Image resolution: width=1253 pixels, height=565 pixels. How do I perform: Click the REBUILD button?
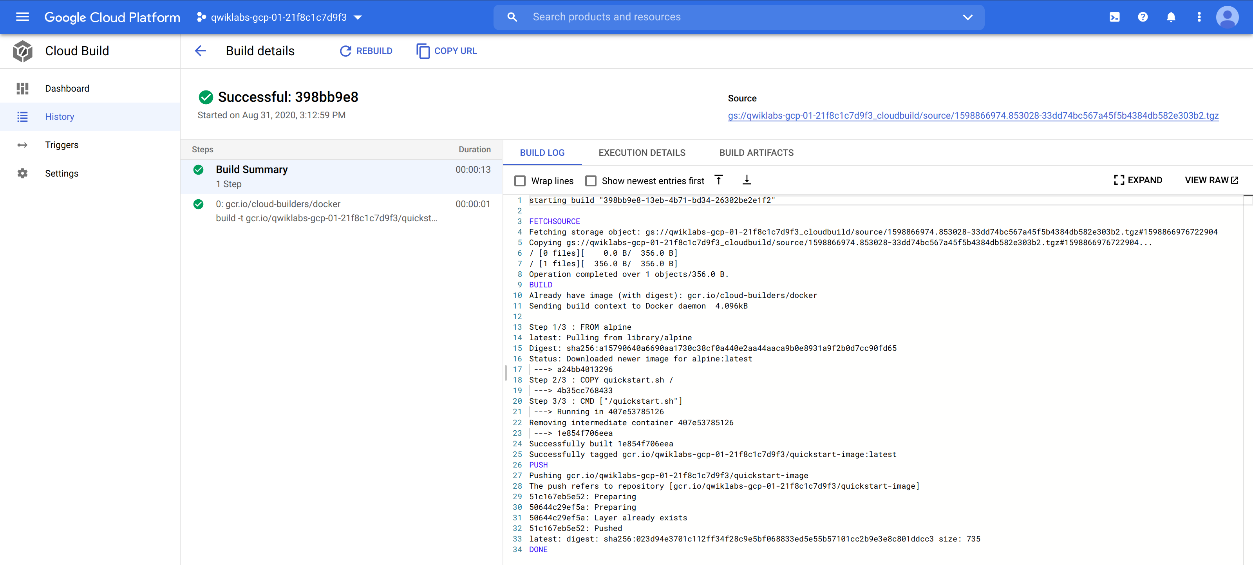tap(366, 51)
